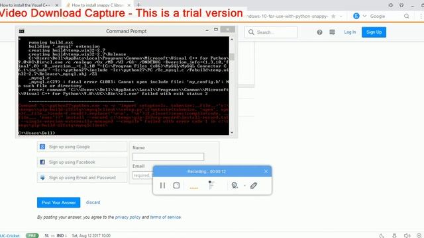Click the round settings icon in title bar

coord(391,5)
